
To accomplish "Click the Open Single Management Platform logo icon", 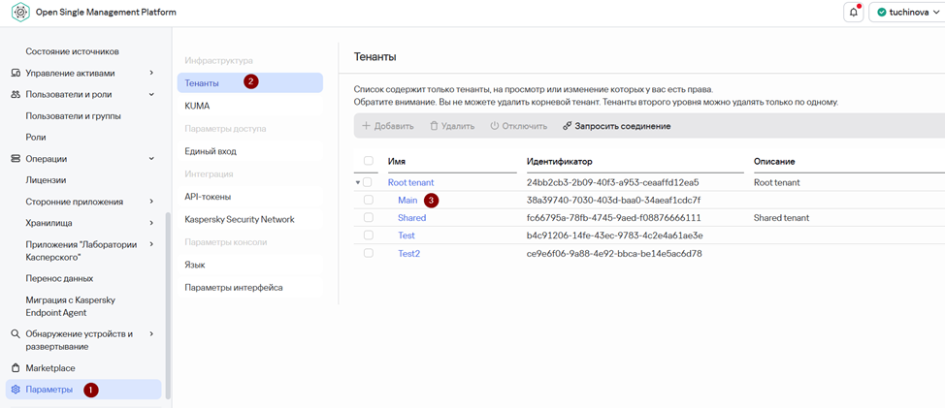I will [19, 12].
